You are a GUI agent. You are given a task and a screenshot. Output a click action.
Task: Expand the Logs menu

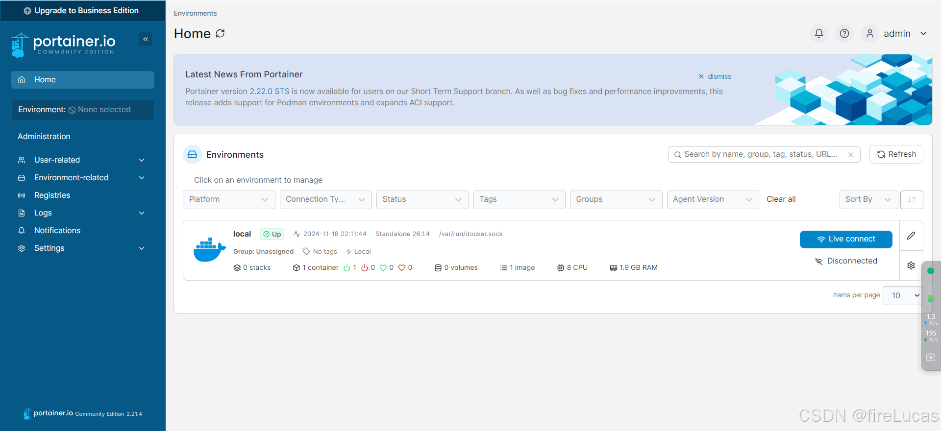point(82,213)
